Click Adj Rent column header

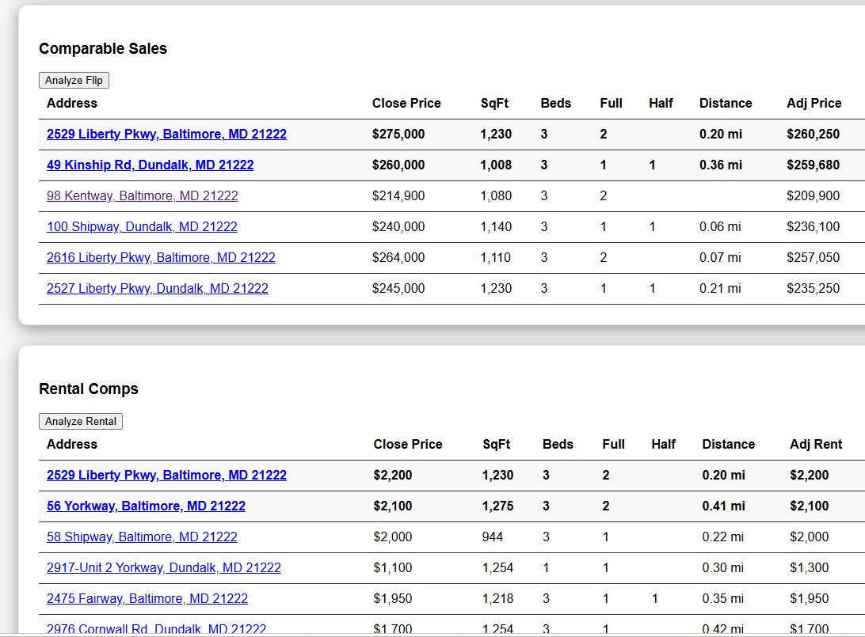click(816, 444)
